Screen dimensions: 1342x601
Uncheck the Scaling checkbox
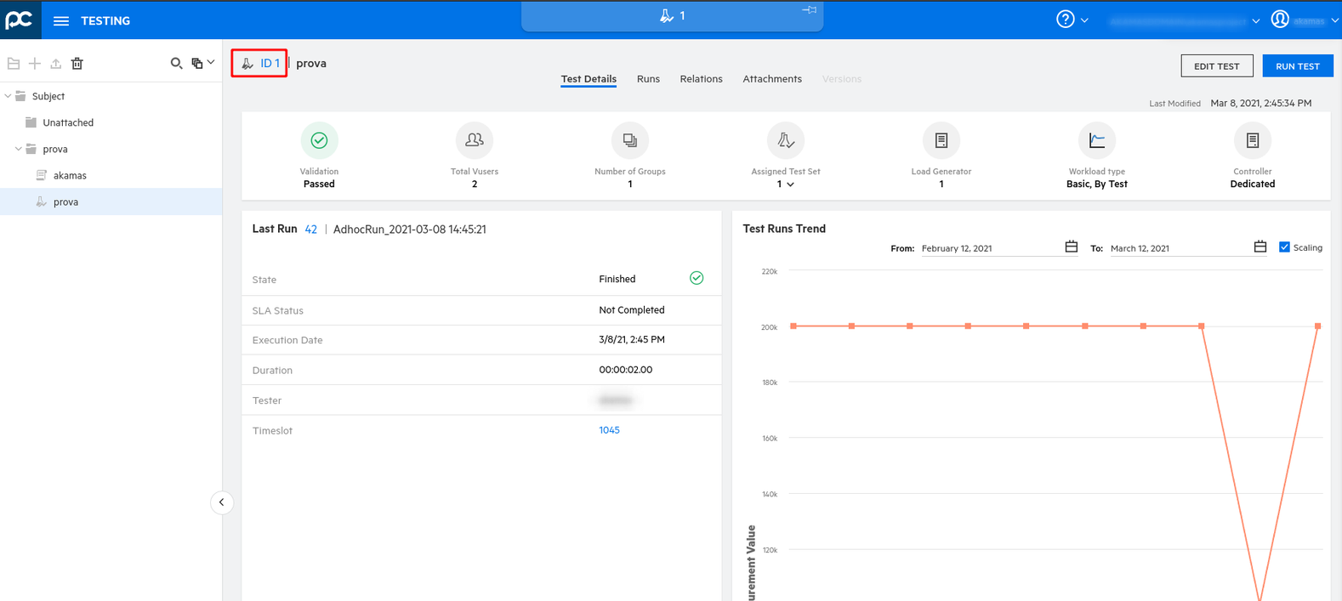1284,247
